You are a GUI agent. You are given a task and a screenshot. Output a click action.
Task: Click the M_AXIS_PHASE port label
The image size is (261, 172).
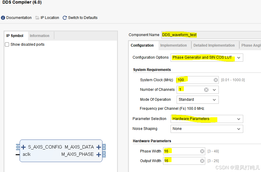[x=77, y=154]
